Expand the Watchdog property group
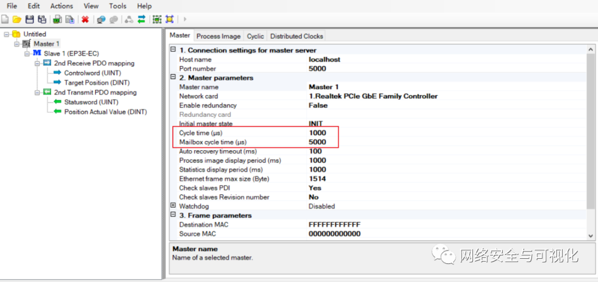598x282 pixels. tap(173, 206)
